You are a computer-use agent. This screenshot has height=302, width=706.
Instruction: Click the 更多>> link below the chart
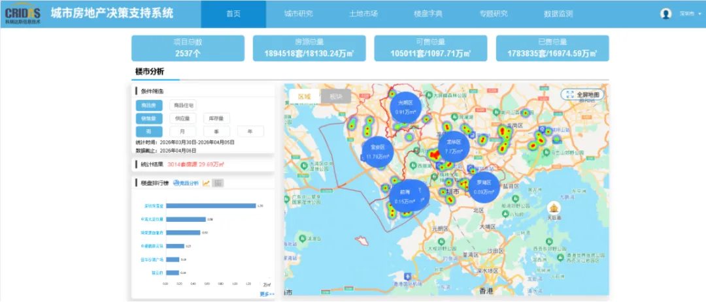pos(267,294)
